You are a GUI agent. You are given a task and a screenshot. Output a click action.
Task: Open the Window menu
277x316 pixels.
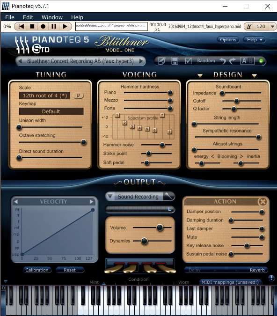[52, 17]
